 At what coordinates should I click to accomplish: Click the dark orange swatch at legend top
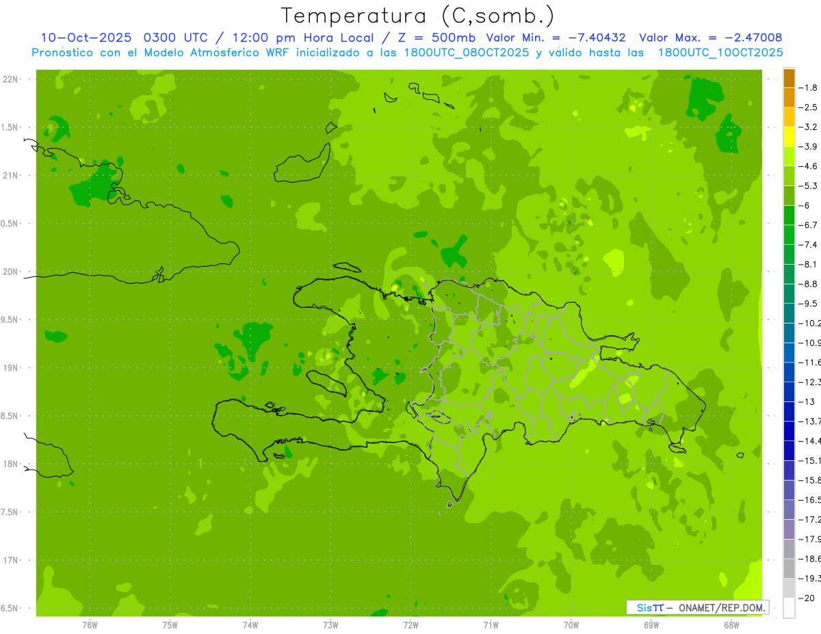coord(789,78)
